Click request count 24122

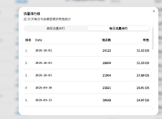(x=107, y=51)
